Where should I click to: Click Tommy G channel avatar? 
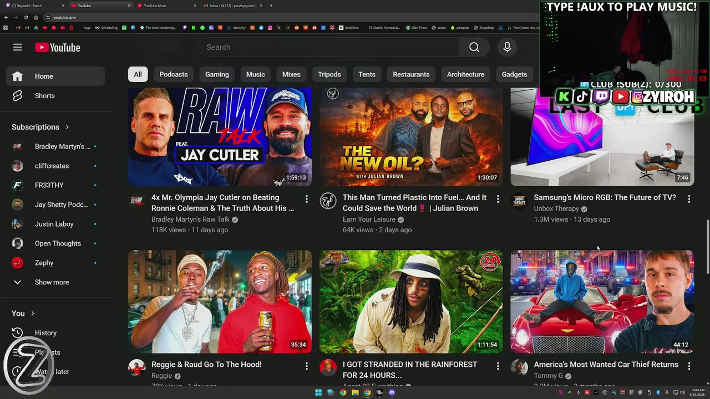point(519,367)
